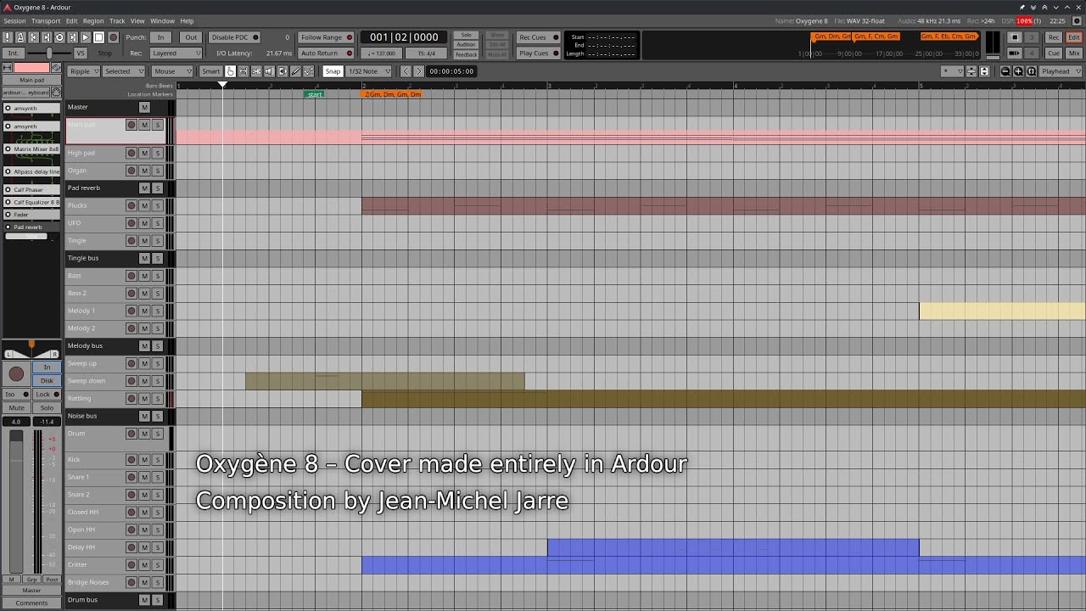The width and height of the screenshot is (1086, 611).
Task: Open the Help menu
Action: pos(187,20)
